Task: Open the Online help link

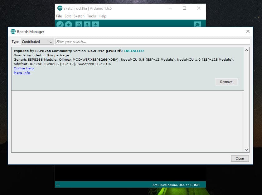Action: [24, 68]
